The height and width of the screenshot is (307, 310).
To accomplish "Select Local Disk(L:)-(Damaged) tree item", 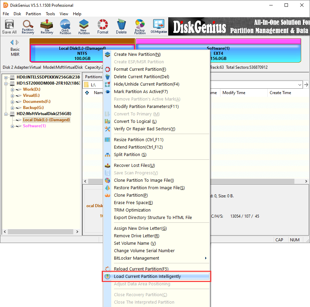I will click(46, 120).
